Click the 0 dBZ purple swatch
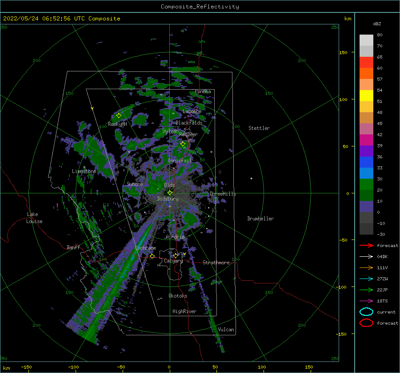The width and height of the screenshot is (400, 373). (x=366, y=207)
